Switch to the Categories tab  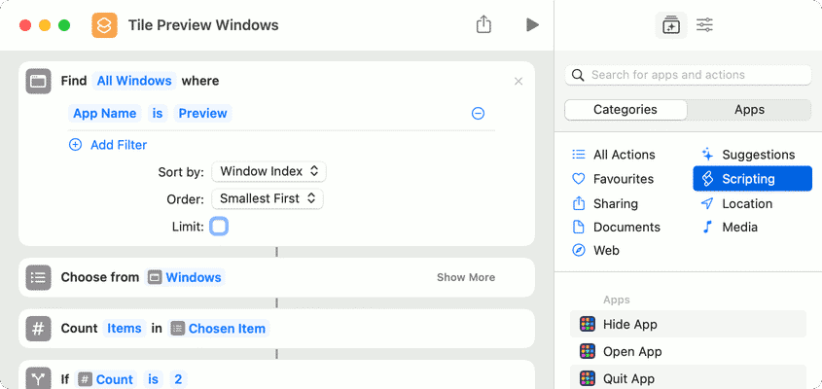[x=625, y=110]
